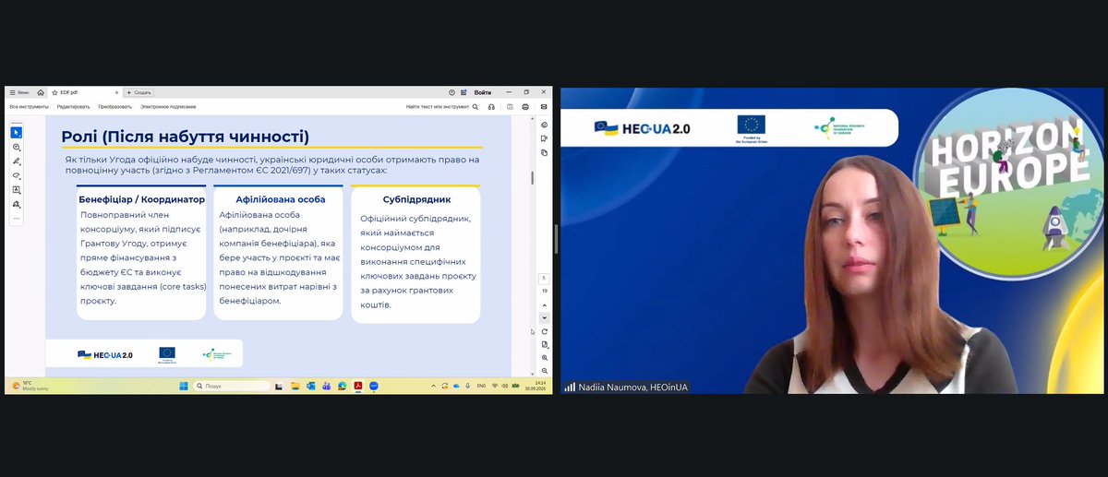Open Zoom app from taskbar

[374, 386]
